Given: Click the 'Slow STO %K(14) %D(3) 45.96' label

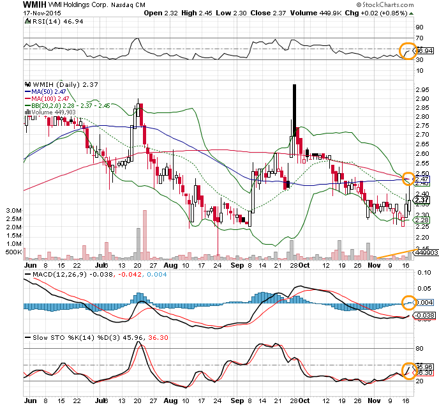Looking at the screenshot, I should click(89, 337).
